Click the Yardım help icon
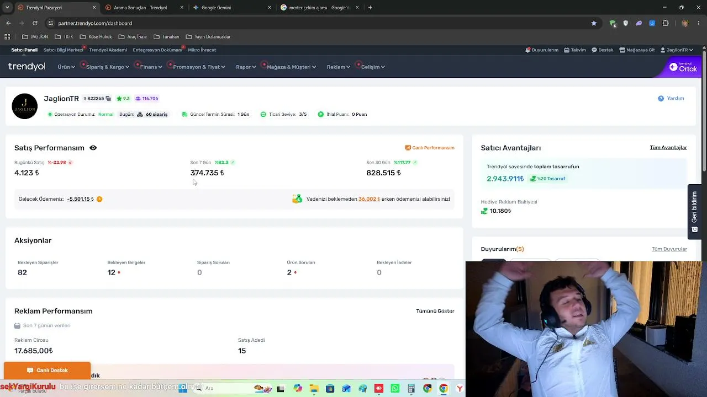707x397 pixels. coord(661,99)
